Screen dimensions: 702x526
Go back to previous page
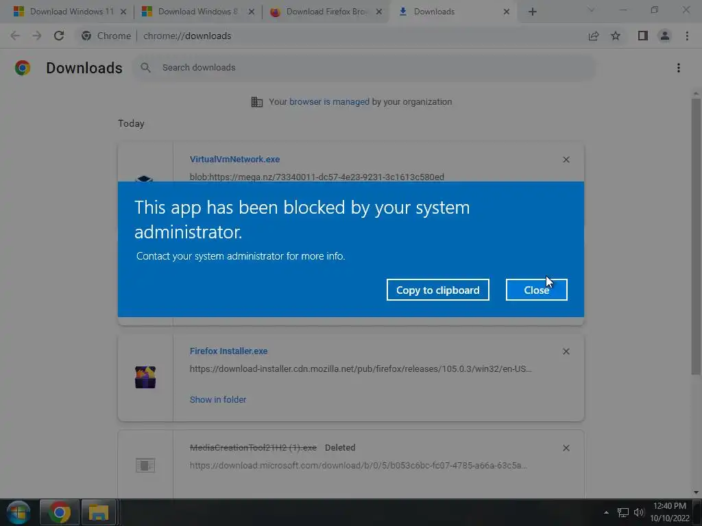tap(15, 36)
